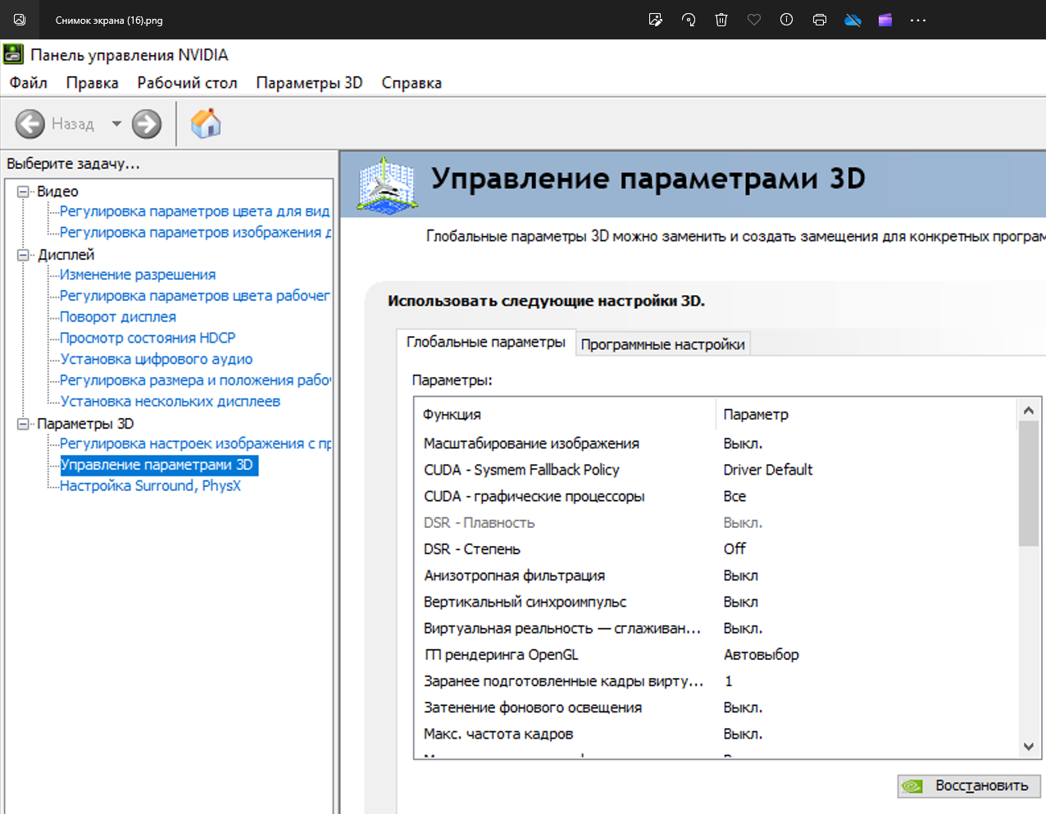Click the OneDrive cloud icon
Screen dimensions: 1046x814
tap(853, 20)
